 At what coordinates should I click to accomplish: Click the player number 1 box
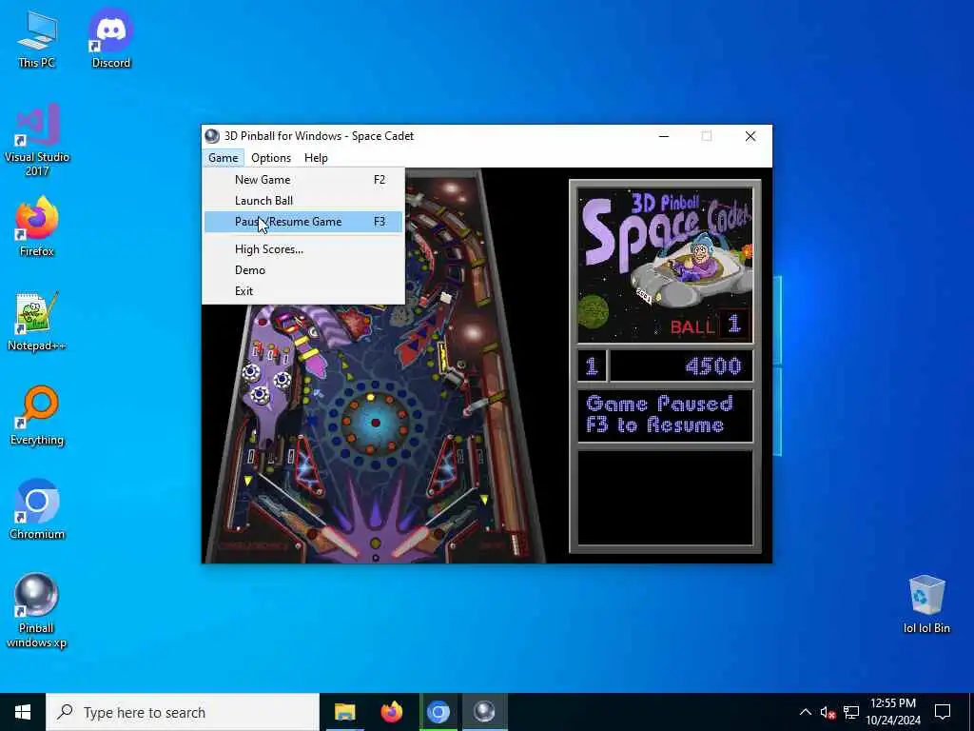tap(592, 366)
